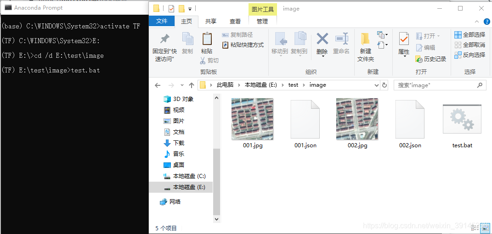This screenshot has width=492, height=234.
Task: Click Local Disk (E:) breadcrumb in address bar
Action: 261,85
